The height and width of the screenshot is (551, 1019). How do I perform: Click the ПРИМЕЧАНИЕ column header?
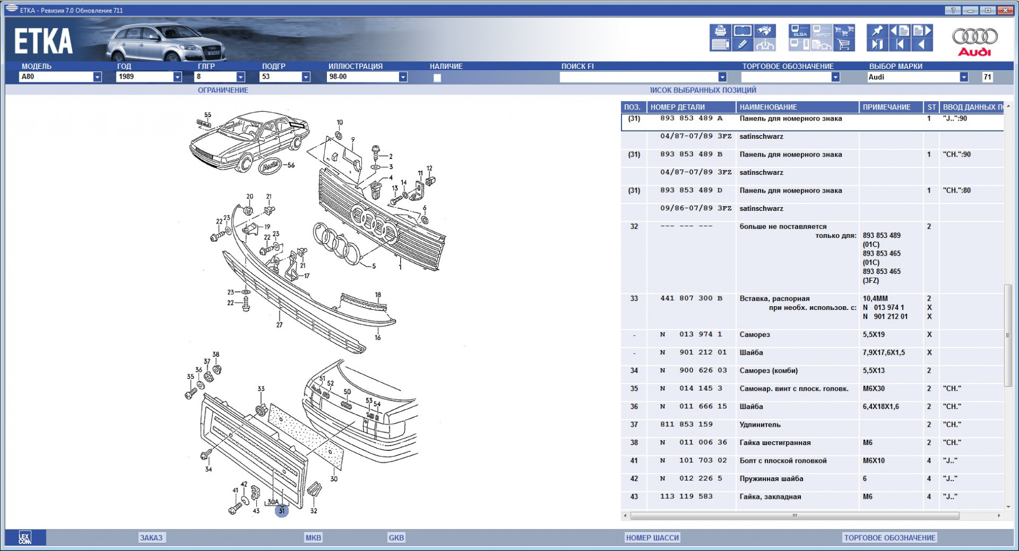[891, 107]
